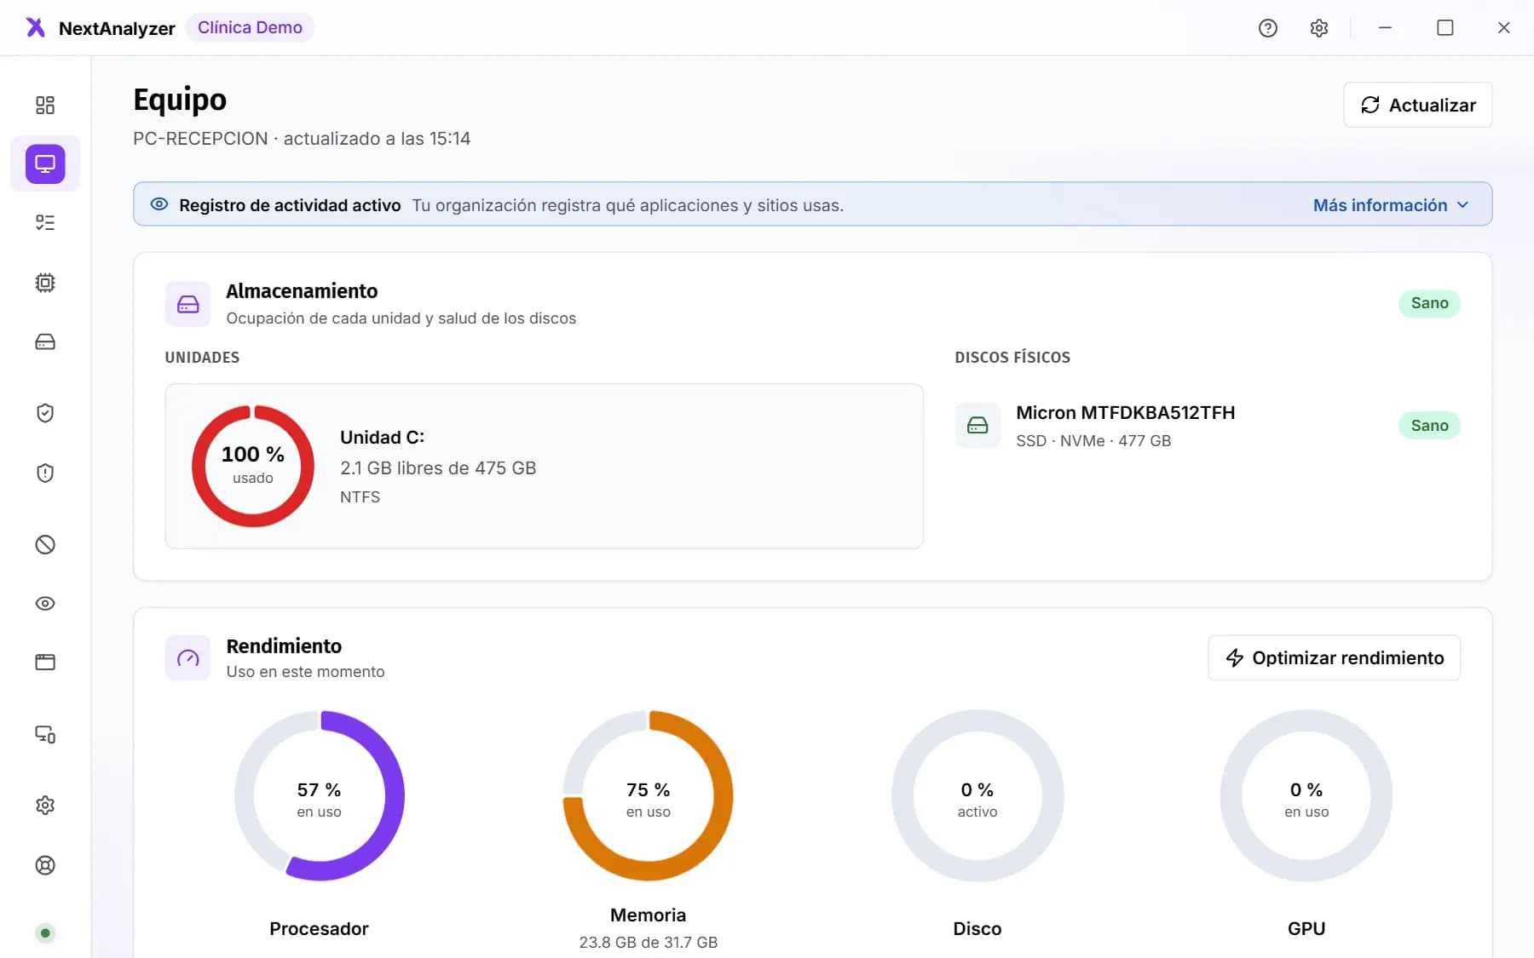Open settings from the title bar gear
The image size is (1534, 958).
pyautogui.click(x=1319, y=28)
